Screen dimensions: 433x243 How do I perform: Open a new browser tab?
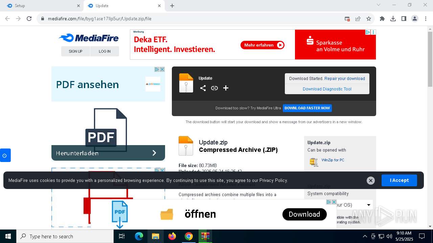(172, 6)
